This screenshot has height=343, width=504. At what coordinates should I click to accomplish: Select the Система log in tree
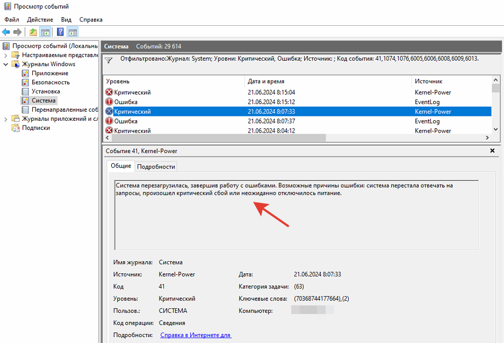pos(44,100)
